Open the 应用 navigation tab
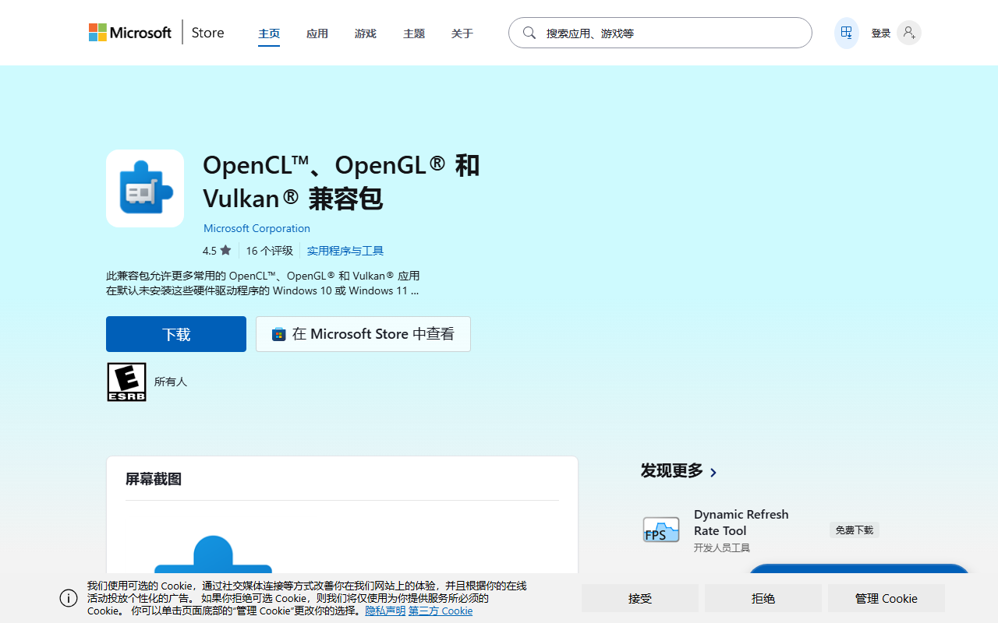The image size is (998, 623). pyautogui.click(x=317, y=33)
